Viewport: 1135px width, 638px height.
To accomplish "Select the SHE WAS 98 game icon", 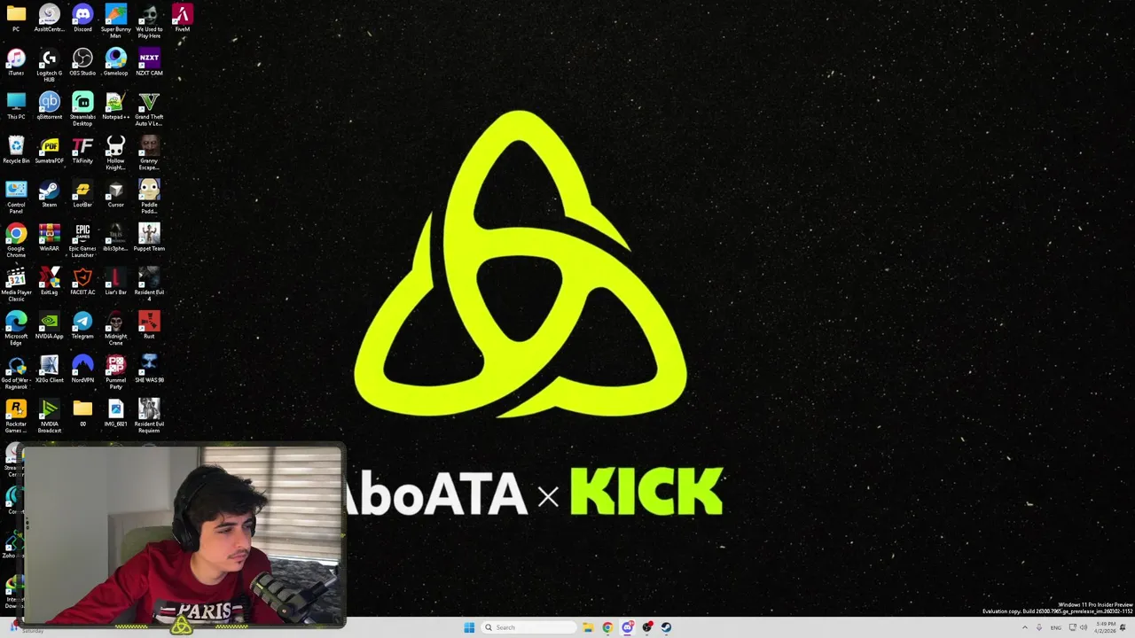I will point(149,369).
